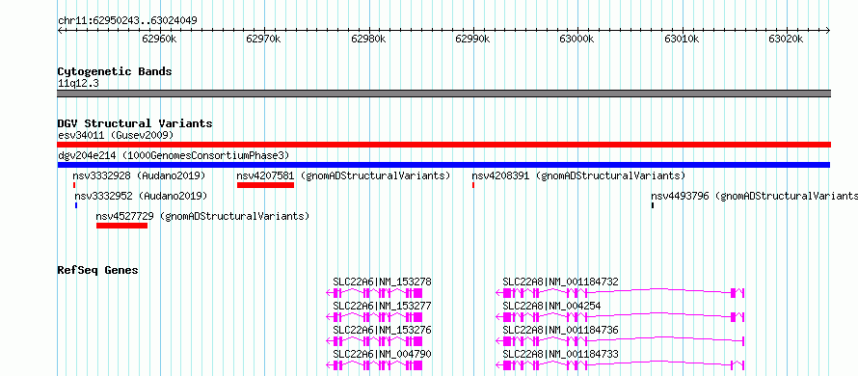Image resolution: width=858 pixels, height=376 pixels.
Task: Open SLC22A6|NM_153277 transcript label
Action: (x=382, y=306)
